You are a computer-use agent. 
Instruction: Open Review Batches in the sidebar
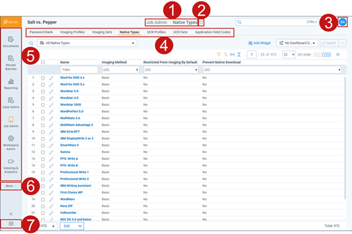pyautogui.click(x=11, y=62)
